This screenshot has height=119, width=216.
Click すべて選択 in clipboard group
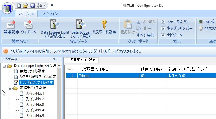[145, 35]
